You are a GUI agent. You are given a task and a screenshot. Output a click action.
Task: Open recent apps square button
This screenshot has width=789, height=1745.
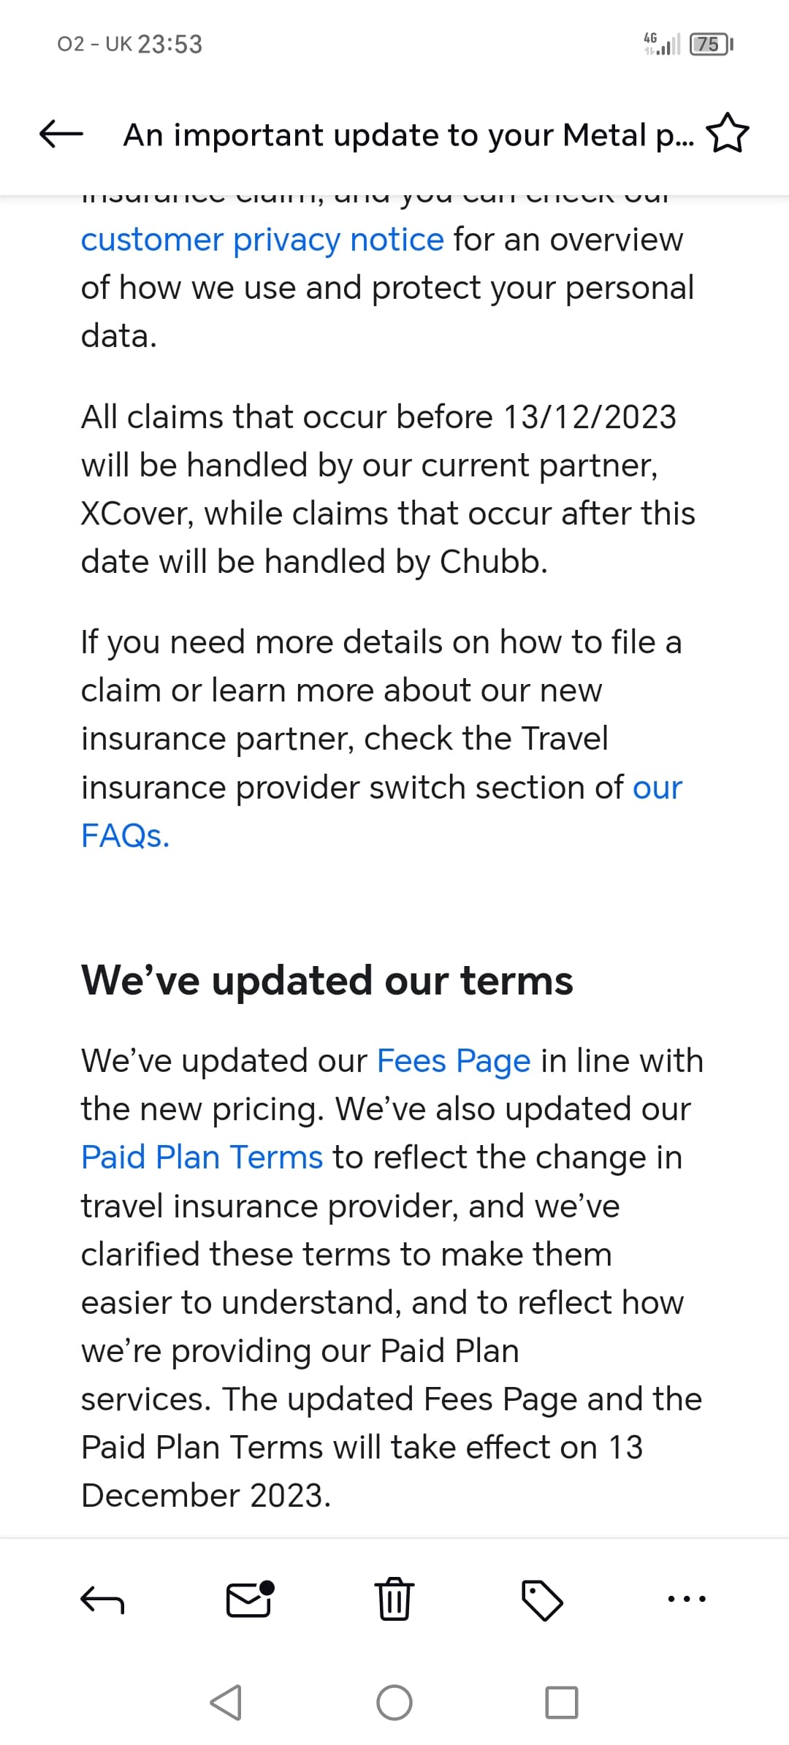pyautogui.click(x=562, y=1703)
